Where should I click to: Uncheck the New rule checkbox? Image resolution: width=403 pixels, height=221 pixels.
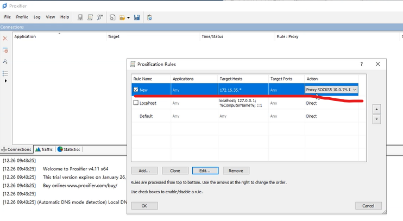point(136,90)
